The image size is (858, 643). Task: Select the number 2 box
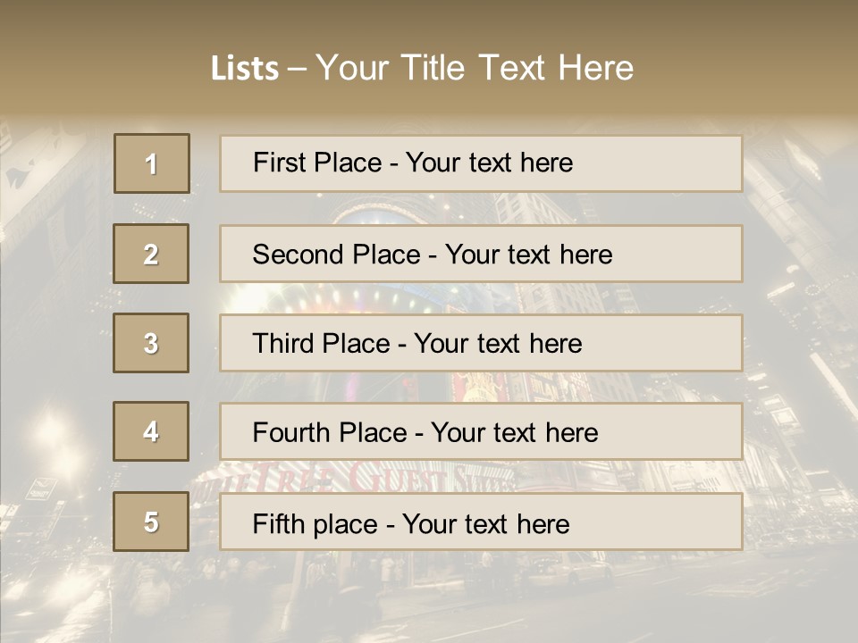(151, 254)
